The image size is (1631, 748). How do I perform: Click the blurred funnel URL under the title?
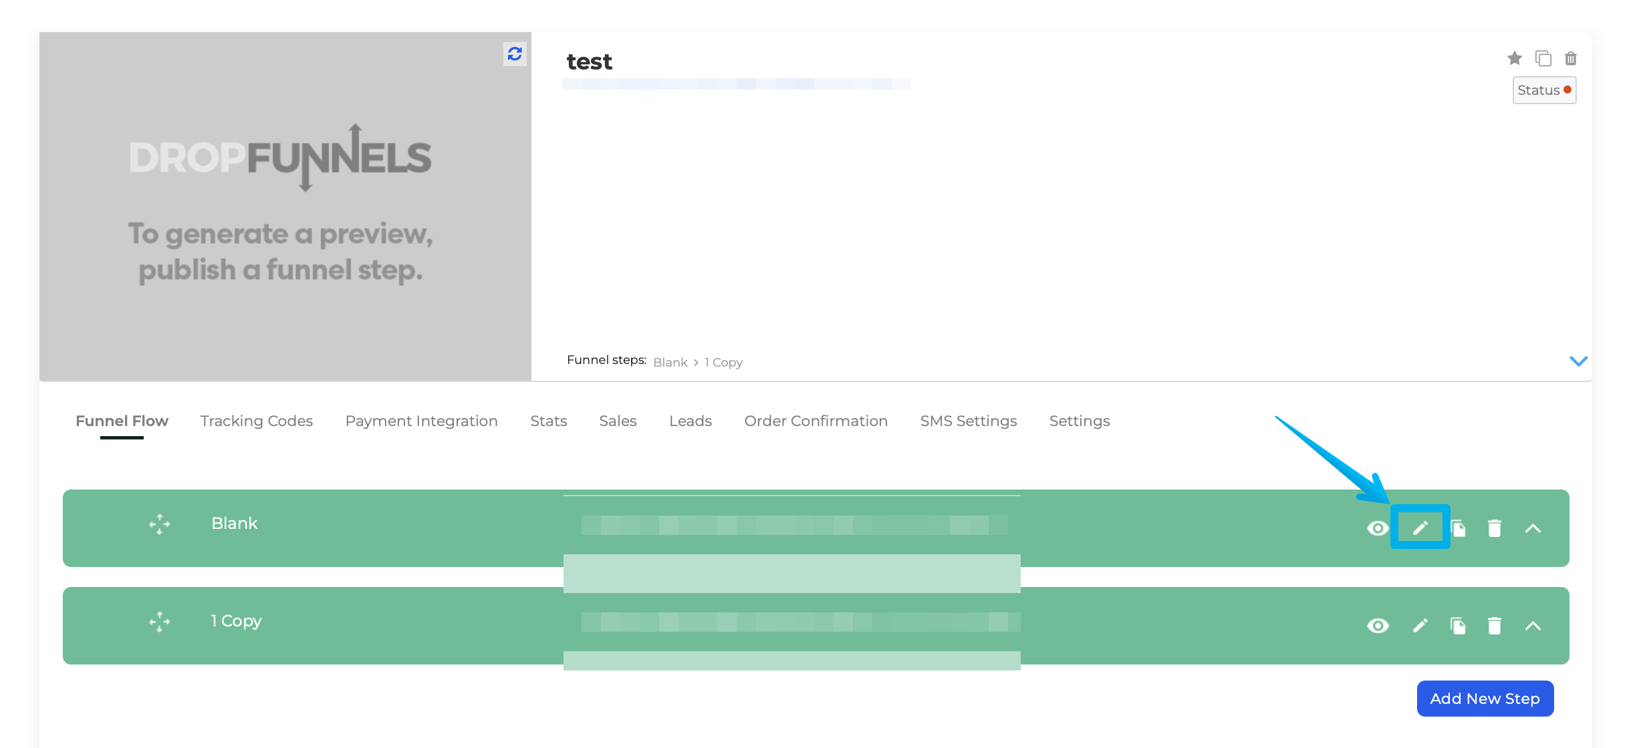coord(736,84)
